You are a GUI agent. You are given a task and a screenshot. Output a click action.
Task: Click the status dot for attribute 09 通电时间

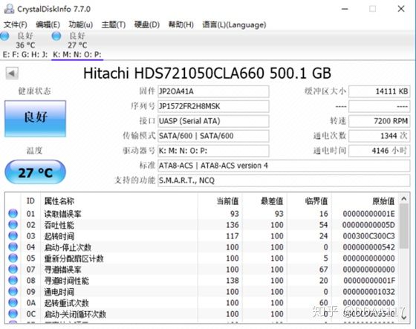tap(13, 292)
